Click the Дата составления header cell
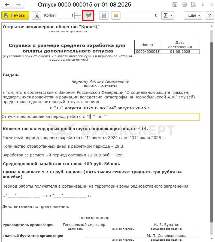The height and width of the screenshot is (242, 215). click(x=180, y=45)
